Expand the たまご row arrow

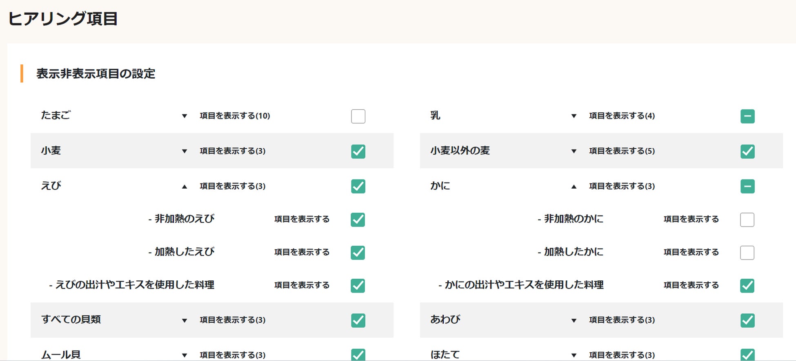pos(185,116)
